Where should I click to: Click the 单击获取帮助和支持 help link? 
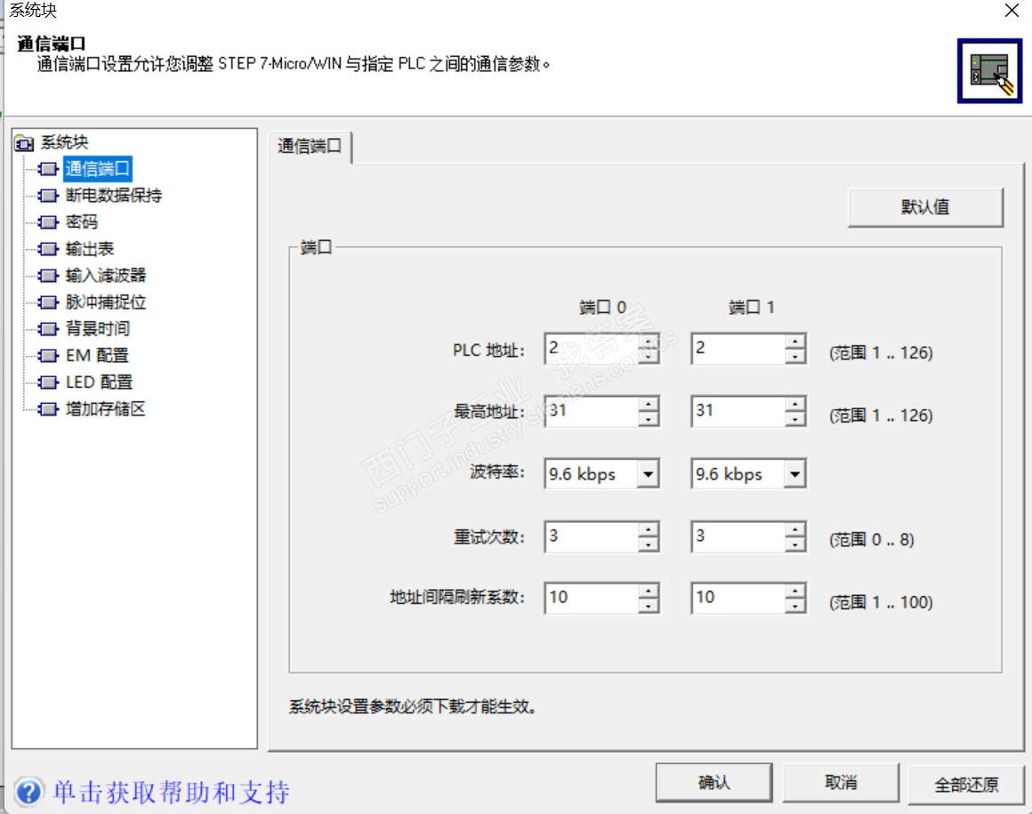(x=171, y=793)
